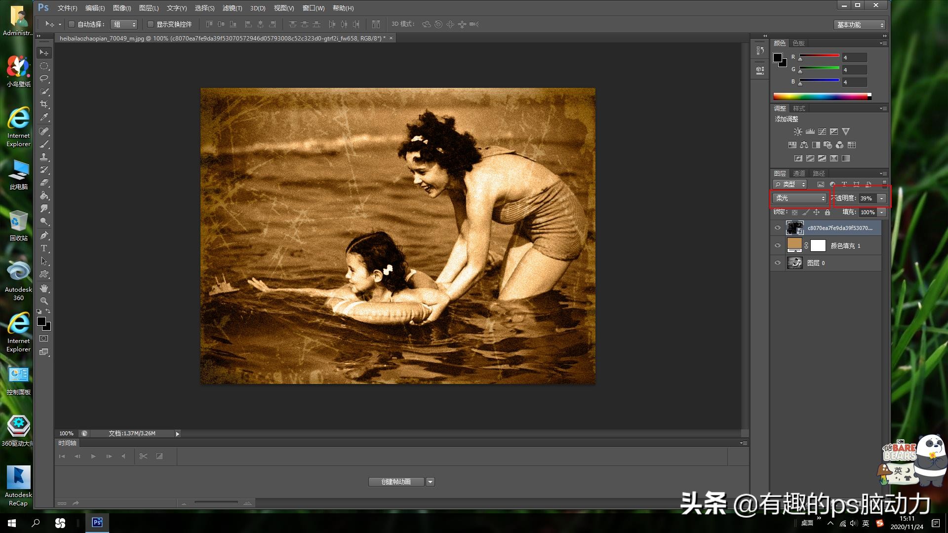The height and width of the screenshot is (533, 948).
Task: Open the 滤镜(T) menu
Action: [232, 8]
